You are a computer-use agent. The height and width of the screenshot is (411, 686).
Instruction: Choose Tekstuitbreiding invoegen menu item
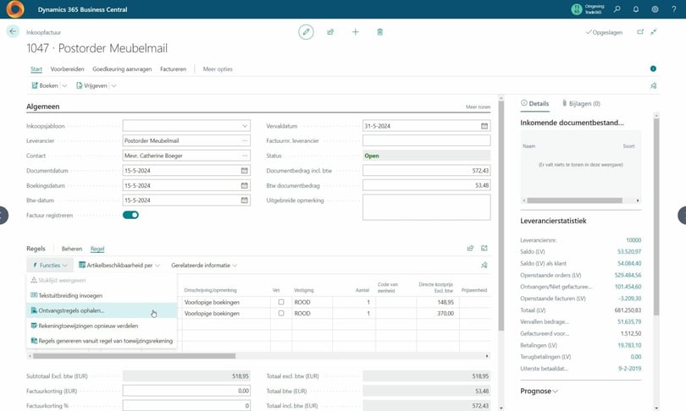[102, 296]
